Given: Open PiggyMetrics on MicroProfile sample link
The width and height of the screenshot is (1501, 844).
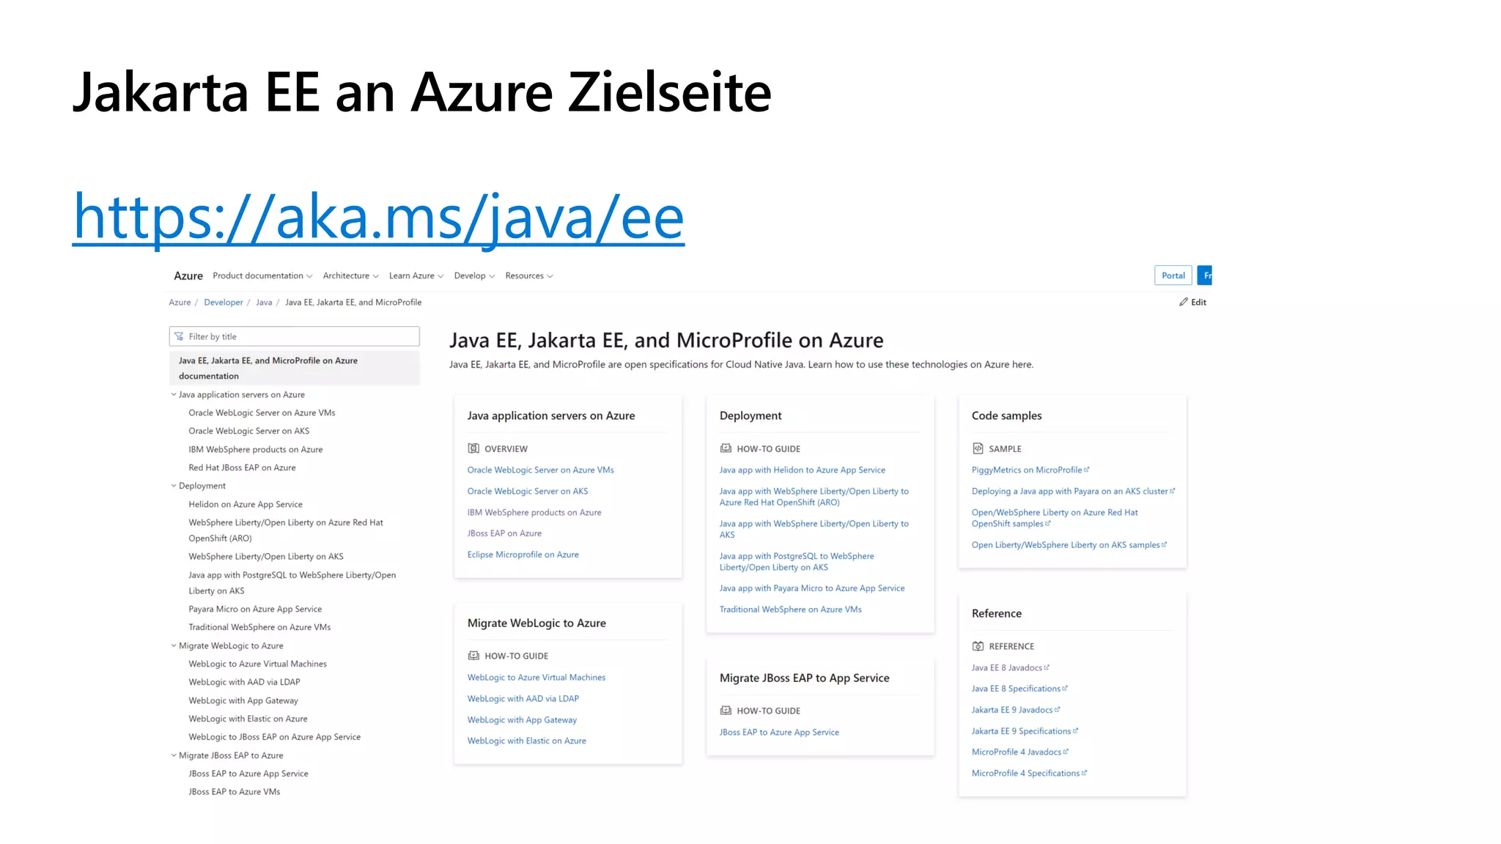Looking at the screenshot, I should (1027, 470).
